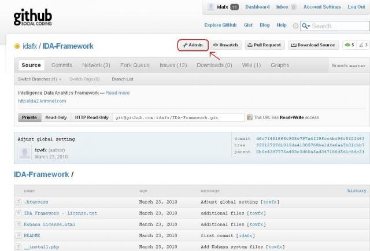Open the Help link
This screenshot has width=370, height=251.
click(282, 25)
